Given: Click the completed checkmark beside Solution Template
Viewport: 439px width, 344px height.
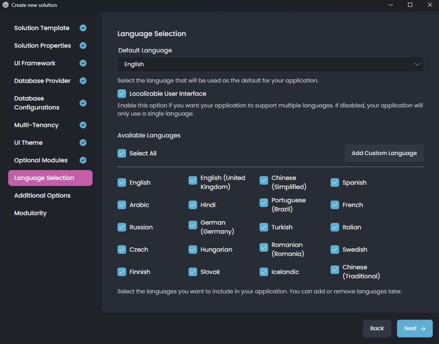Looking at the screenshot, I should click(x=83, y=28).
